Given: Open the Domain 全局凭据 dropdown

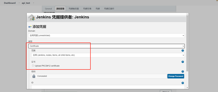Looking at the screenshot, I should [x=107, y=35].
